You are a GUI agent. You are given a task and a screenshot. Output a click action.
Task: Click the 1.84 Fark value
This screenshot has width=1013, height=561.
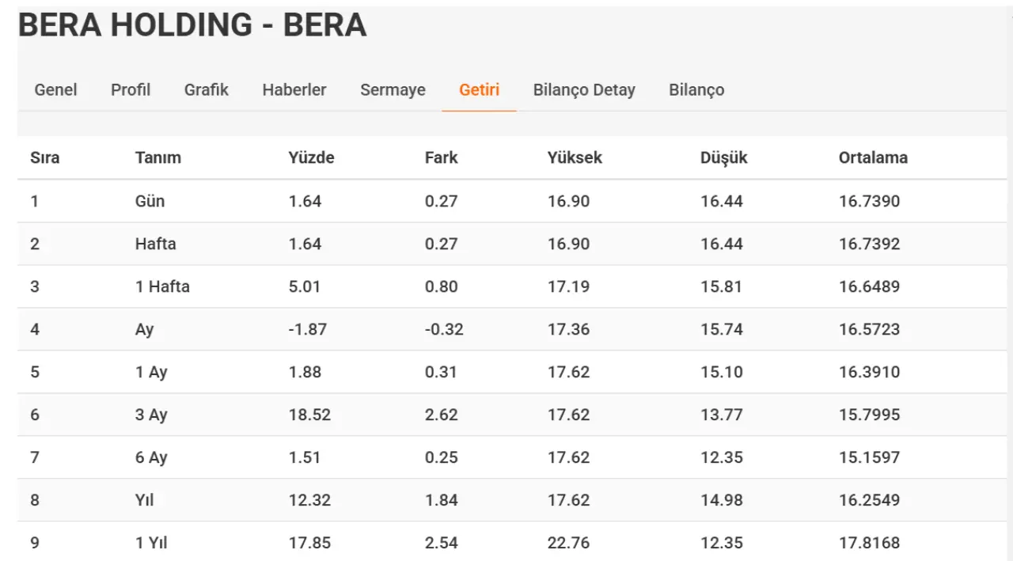(x=441, y=500)
